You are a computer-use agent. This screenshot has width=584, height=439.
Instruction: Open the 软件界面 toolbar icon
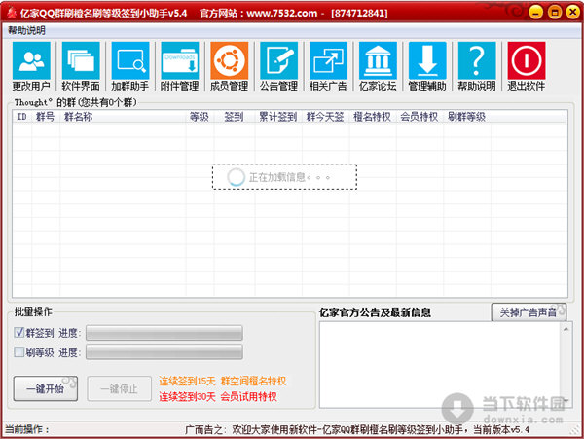coord(81,66)
